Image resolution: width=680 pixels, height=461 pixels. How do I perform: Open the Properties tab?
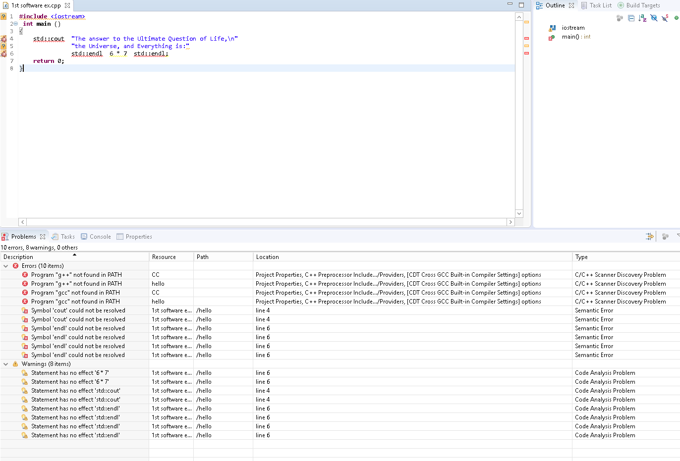click(134, 237)
